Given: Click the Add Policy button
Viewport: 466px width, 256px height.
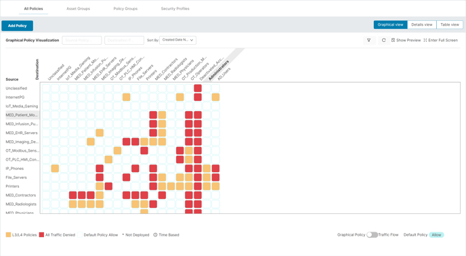Looking at the screenshot, I should coord(17,26).
